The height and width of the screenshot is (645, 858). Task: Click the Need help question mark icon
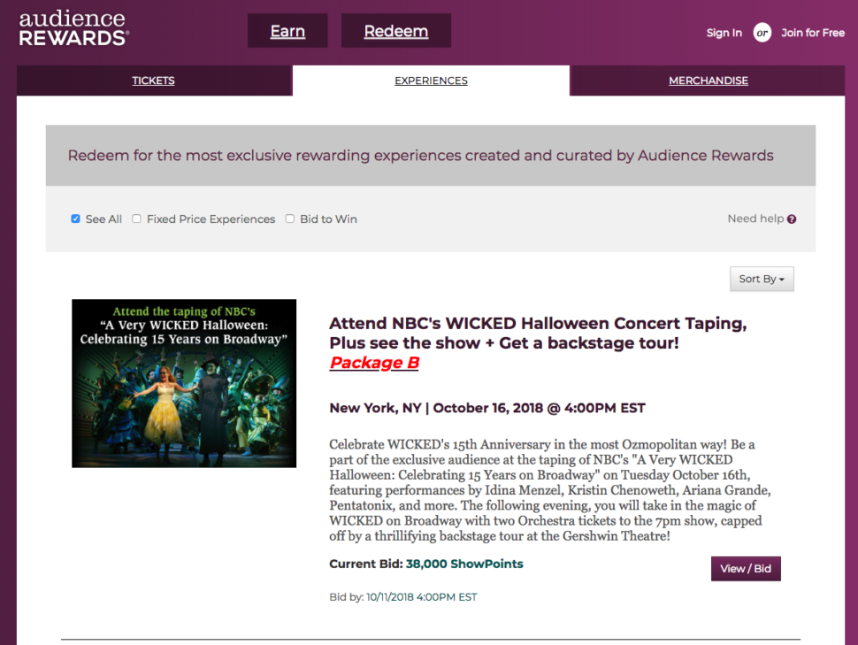(x=792, y=219)
